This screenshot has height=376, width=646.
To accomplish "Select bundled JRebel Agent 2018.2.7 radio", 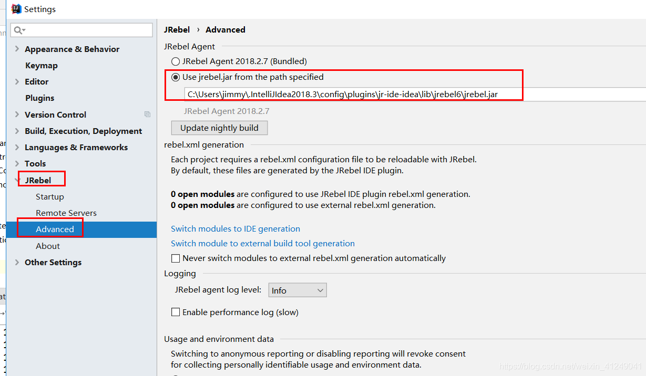I will (x=176, y=61).
